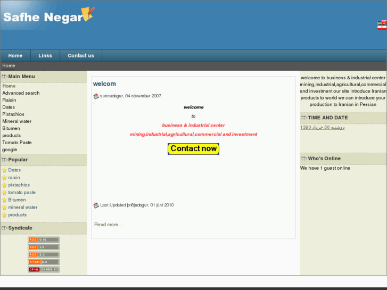Follow the Read more... link

click(108, 225)
